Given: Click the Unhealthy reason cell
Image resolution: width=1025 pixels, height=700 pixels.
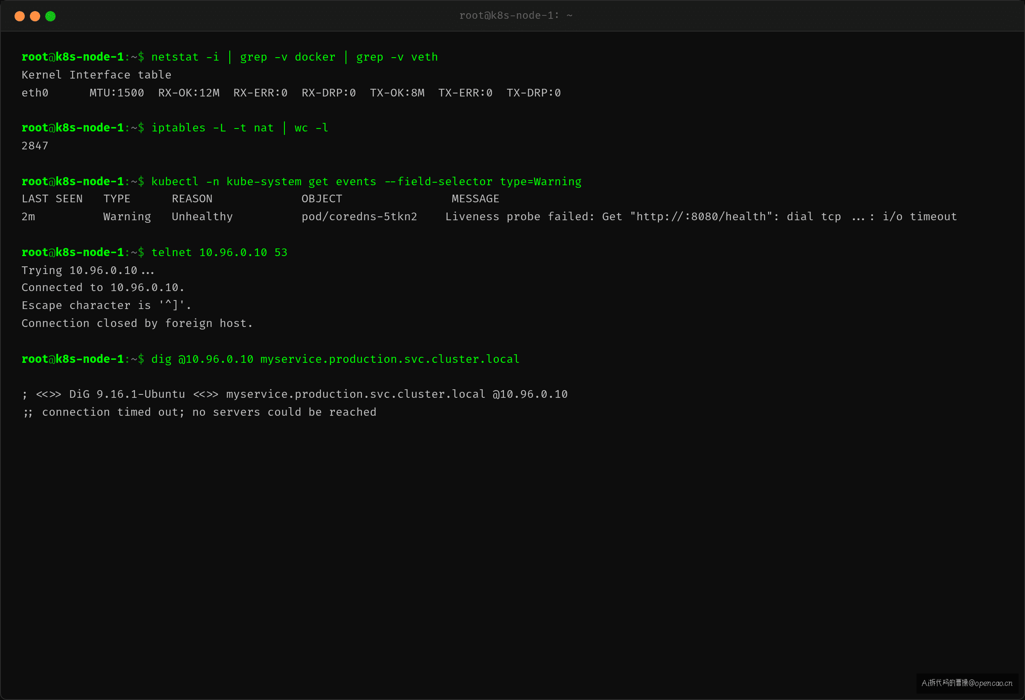Looking at the screenshot, I should pyautogui.click(x=202, y=216).
